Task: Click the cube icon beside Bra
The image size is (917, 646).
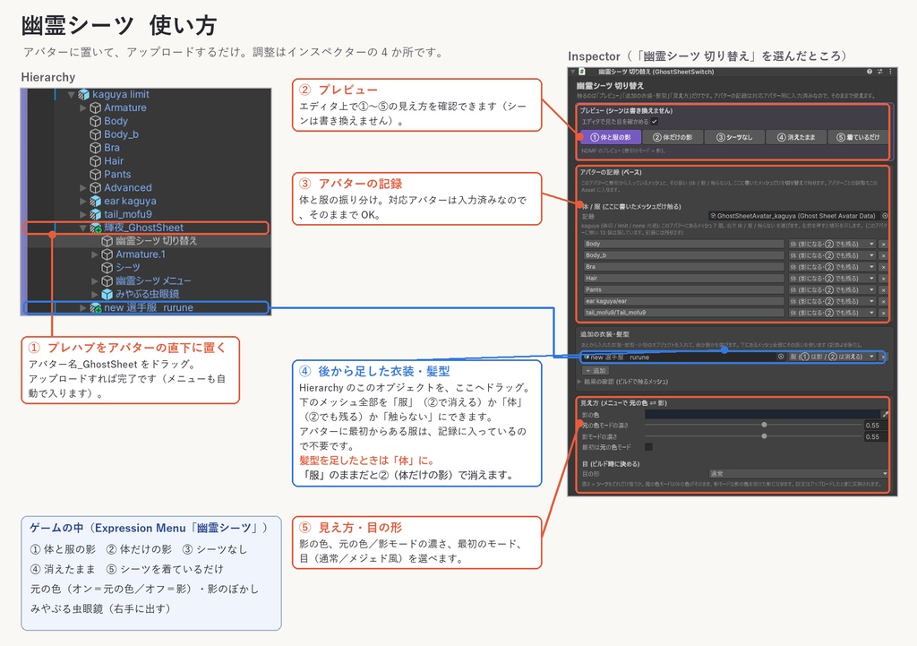Action: [x=95, y=148]
